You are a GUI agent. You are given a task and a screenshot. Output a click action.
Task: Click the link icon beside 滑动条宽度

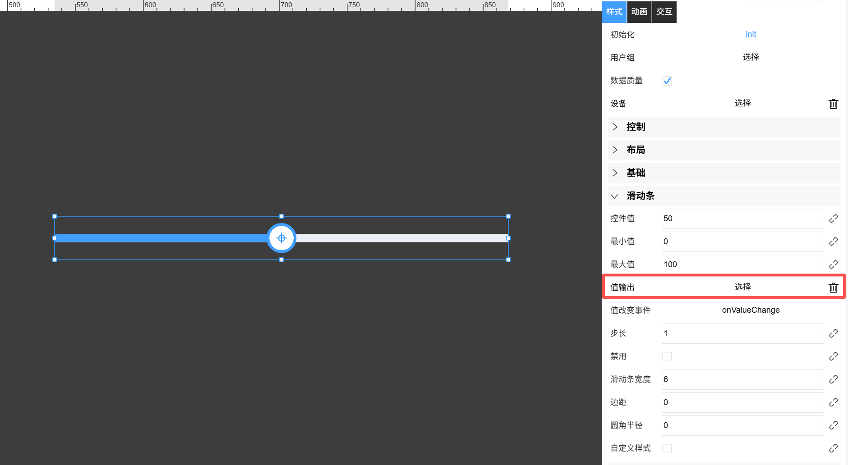(833, 379)
